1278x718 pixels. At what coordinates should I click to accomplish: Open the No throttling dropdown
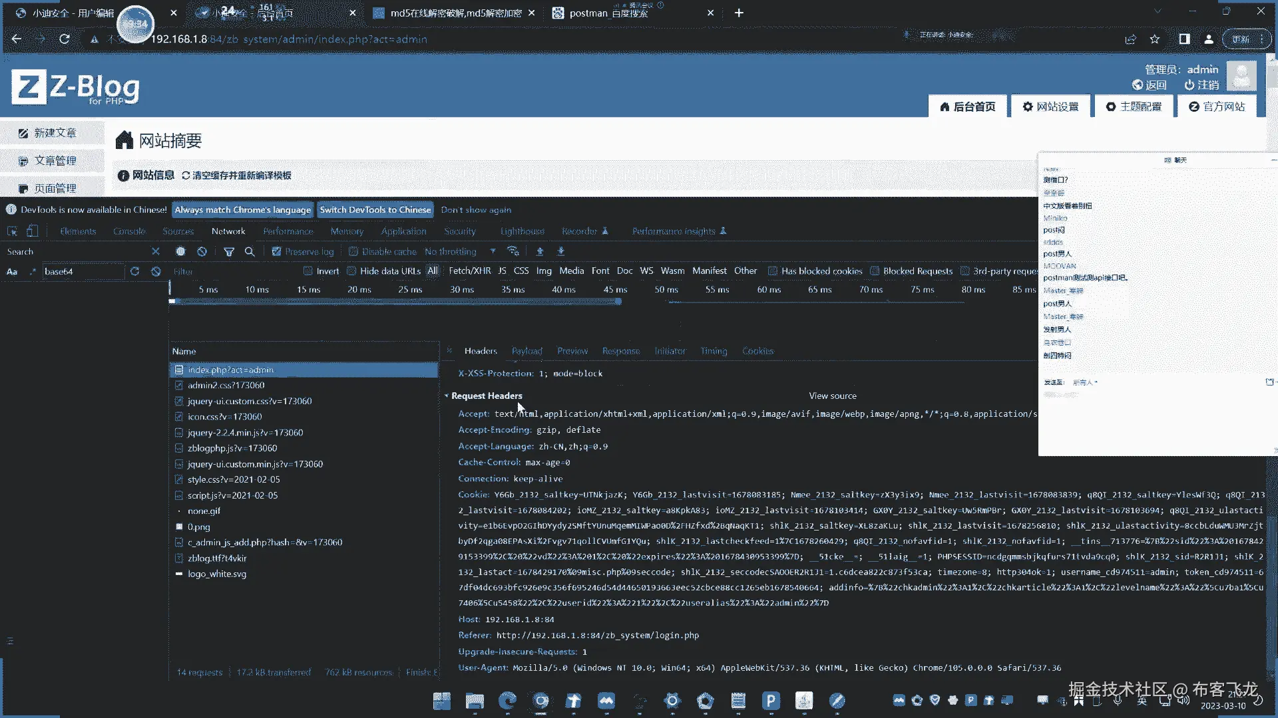[x=459, y=251]
